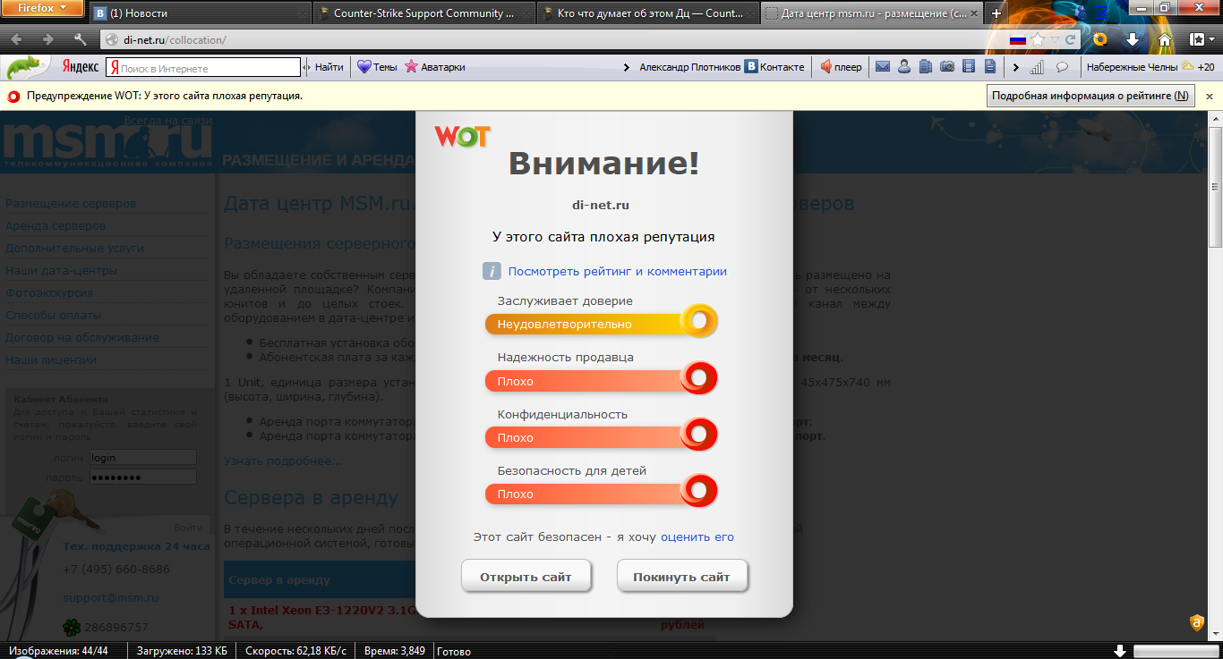Expand the chevron before Александр Плотников
This screenshot has width=1223, height=659.
coord(627,67)
